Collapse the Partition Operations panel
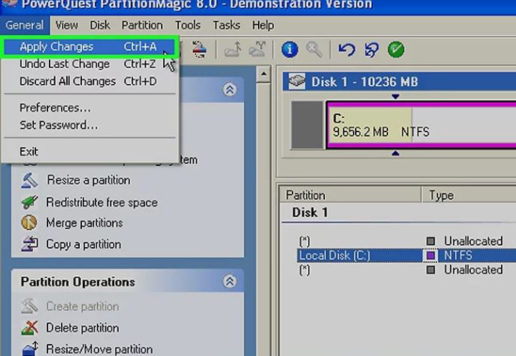 [x=229, y=281]
